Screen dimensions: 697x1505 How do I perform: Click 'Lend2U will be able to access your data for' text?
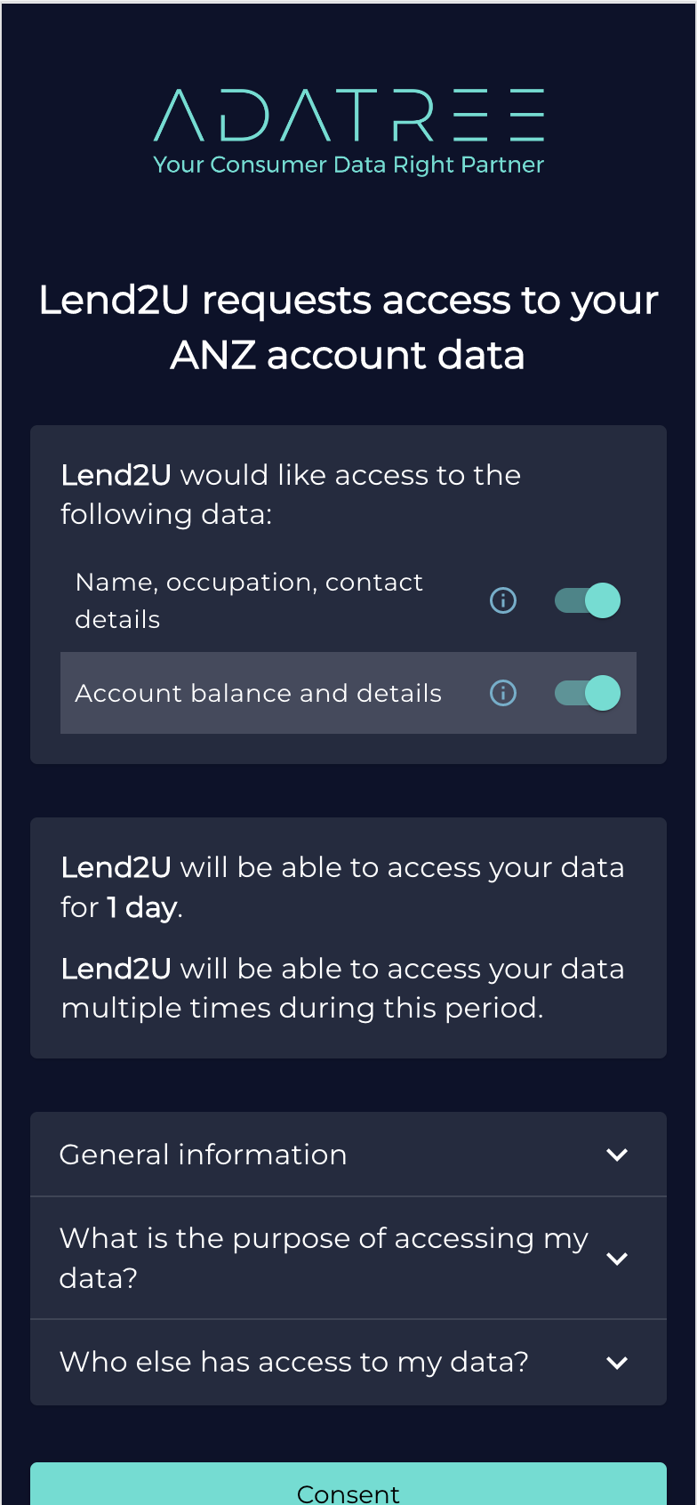click(x=342, y=868)
